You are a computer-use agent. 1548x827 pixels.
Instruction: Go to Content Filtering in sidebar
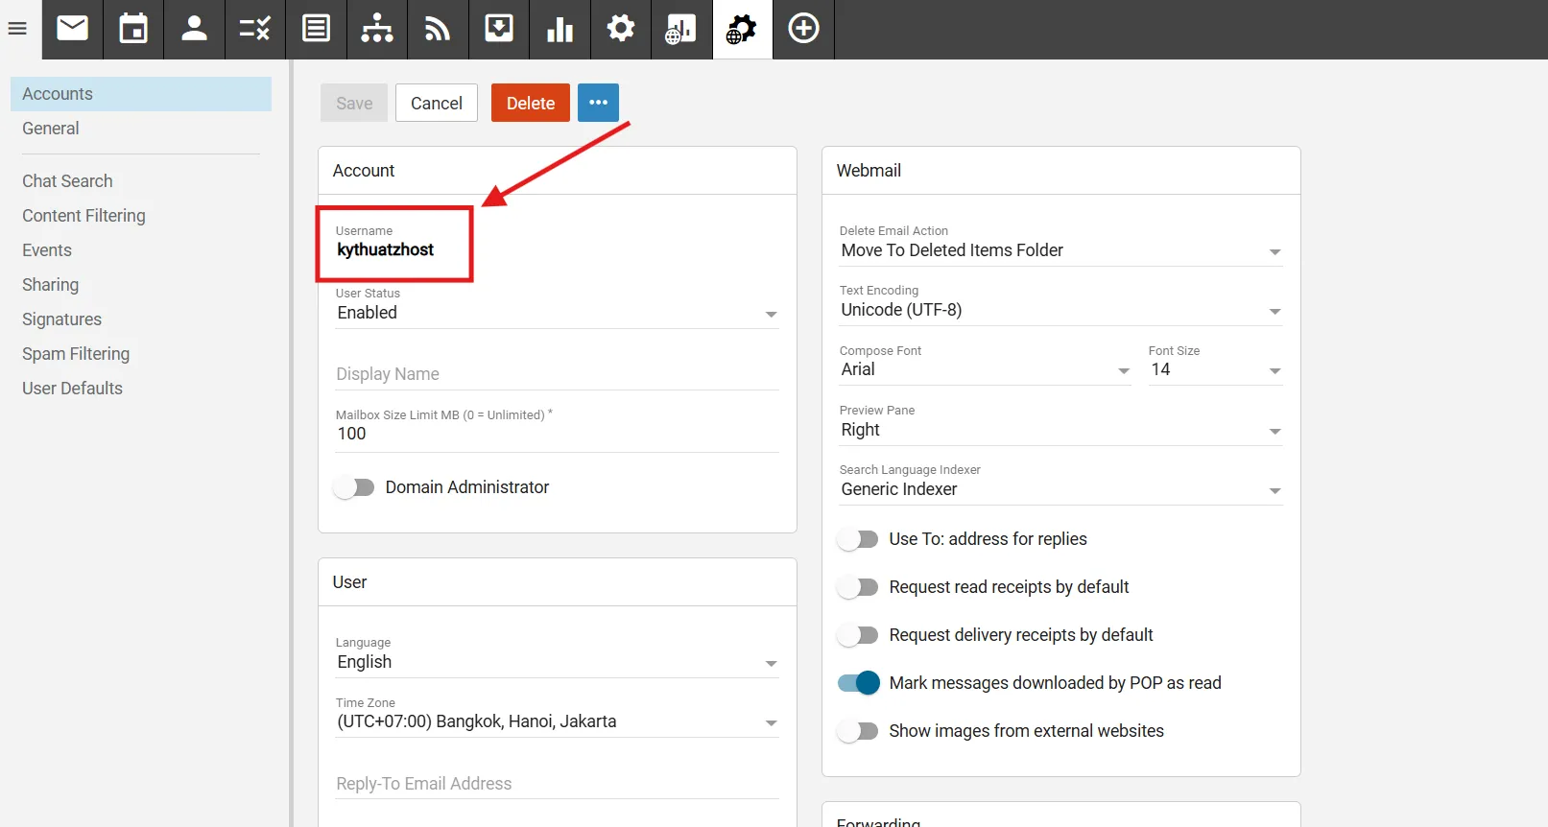coord(83,216)
